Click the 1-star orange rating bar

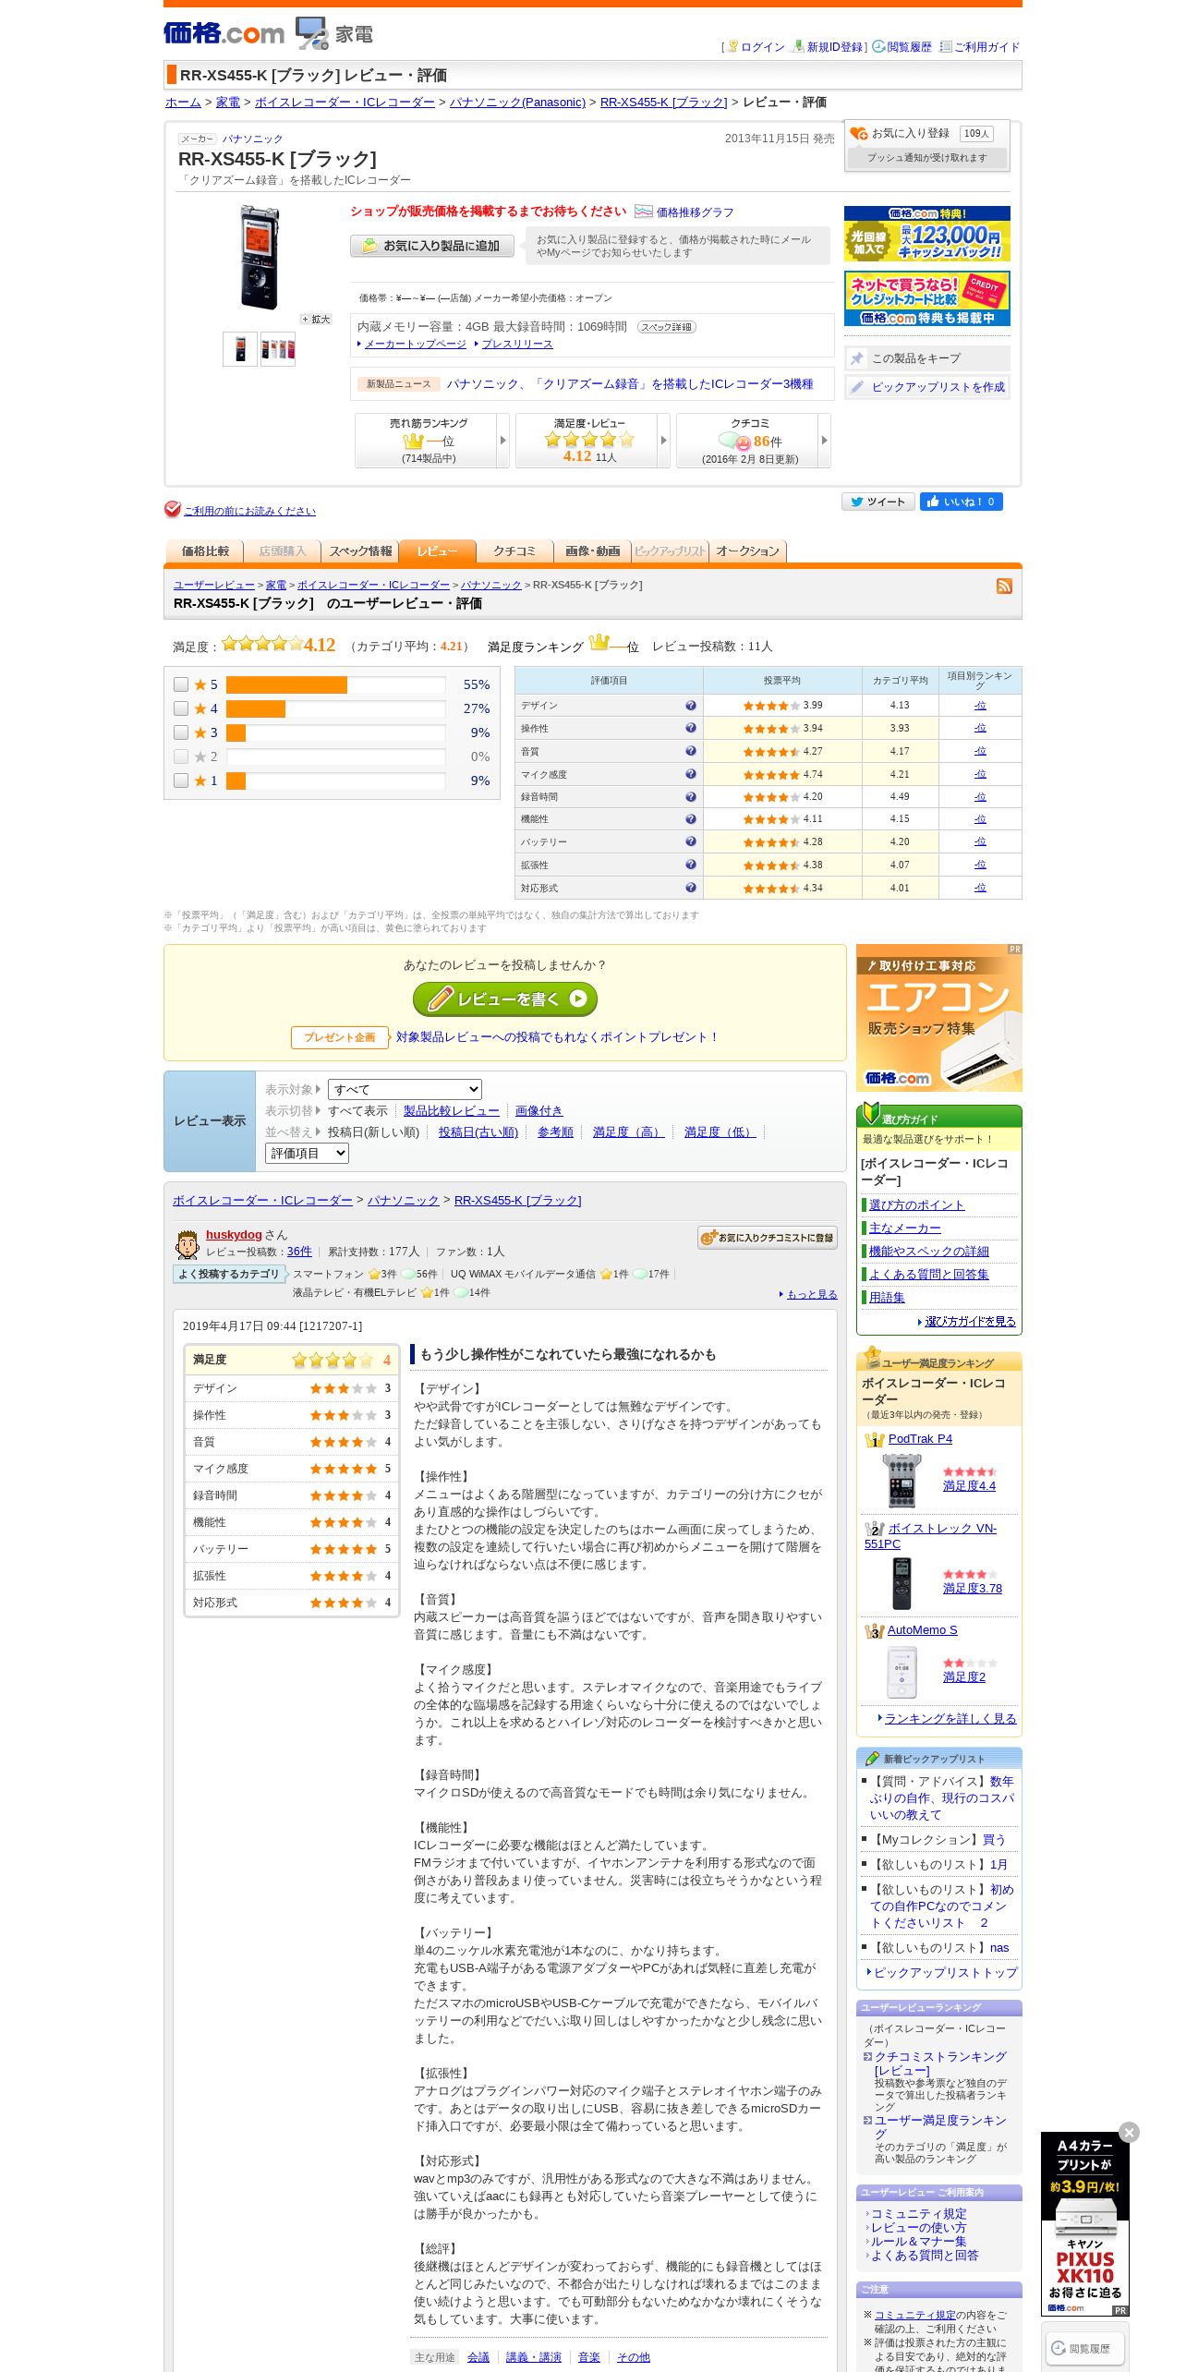(x=236, y=781)
